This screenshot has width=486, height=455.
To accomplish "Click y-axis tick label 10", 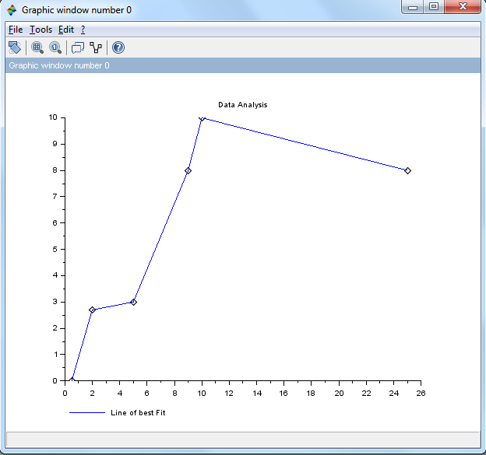I will 53,117.
